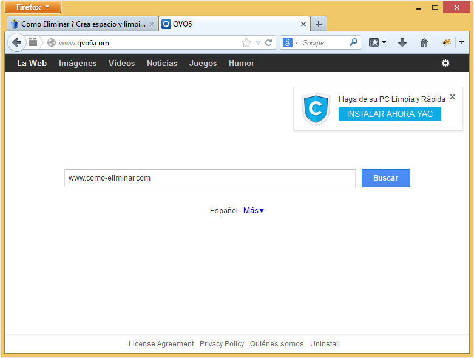The height and width of the screenshot is (358, 474).
Task: Click the ad text Haga de su PC Limpia
Action: [x=392, y=99]
